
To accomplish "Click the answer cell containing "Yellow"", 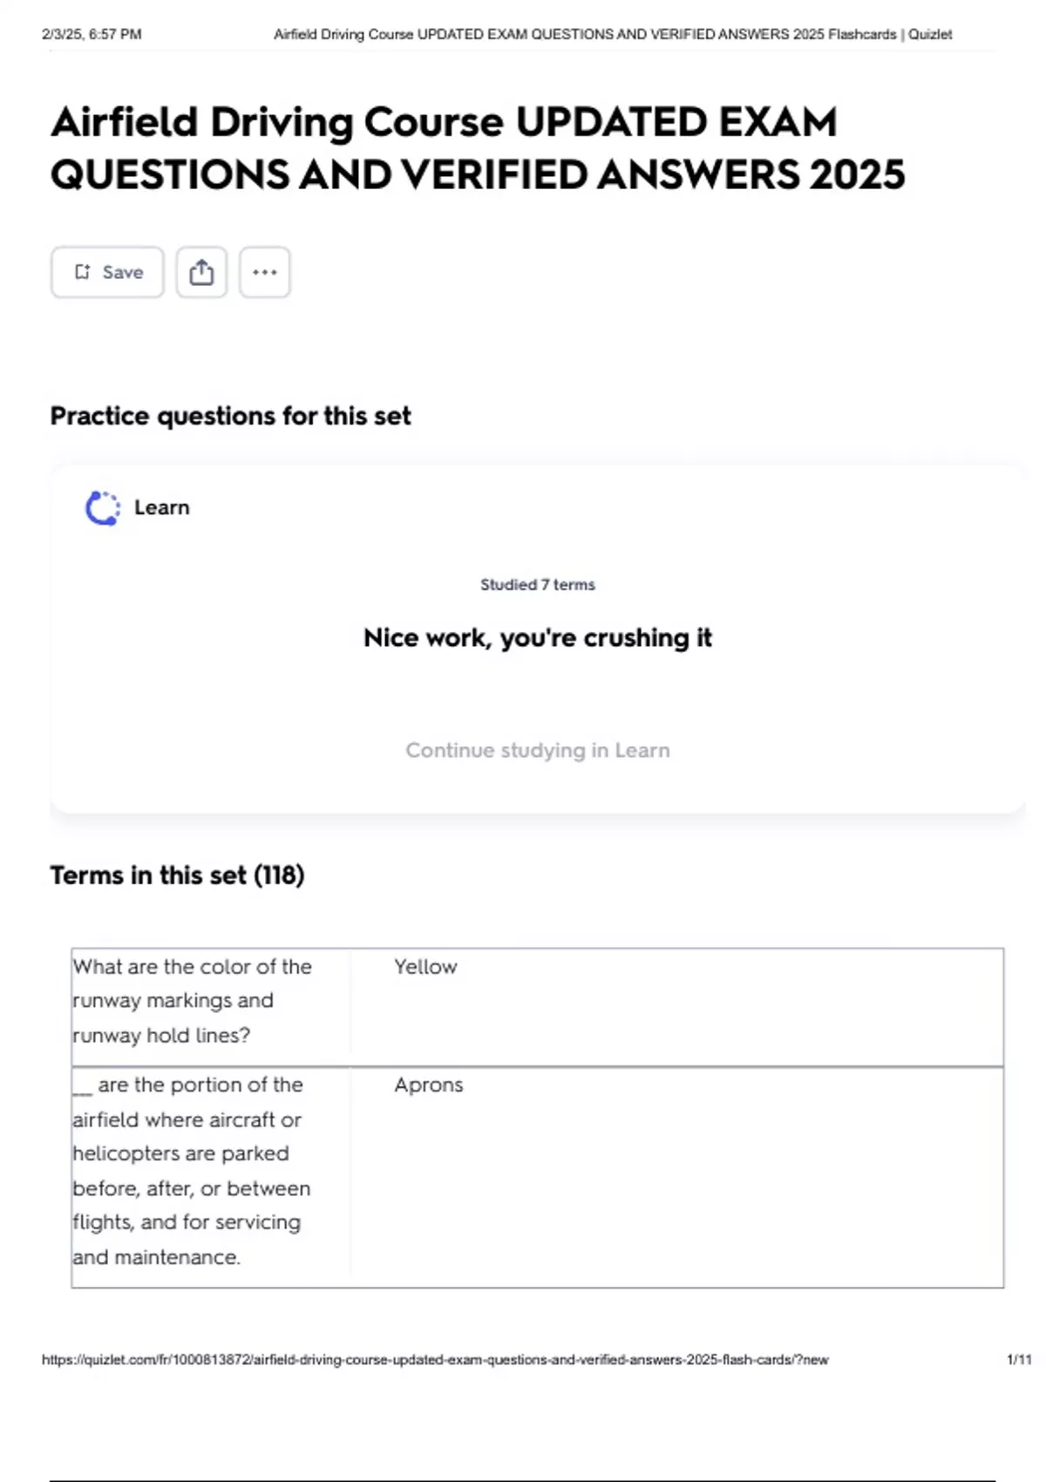I will tap(425, 966).
